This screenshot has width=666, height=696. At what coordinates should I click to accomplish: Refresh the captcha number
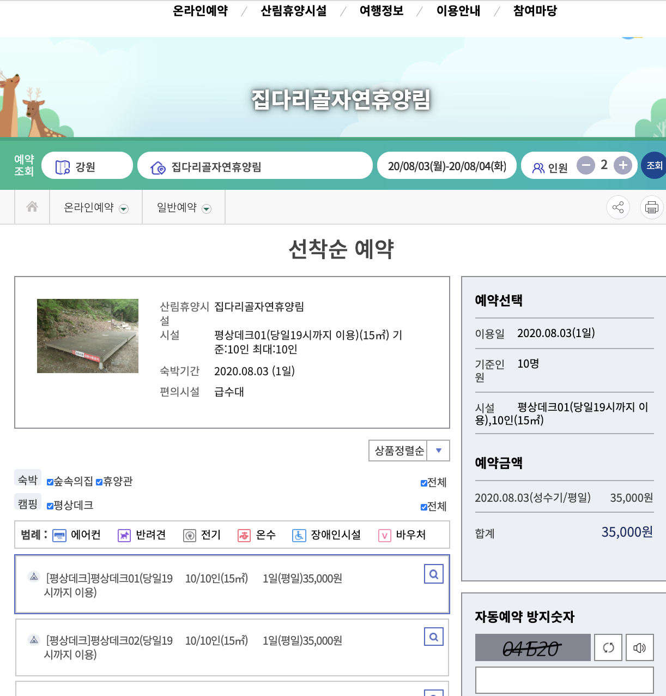point(608,647)
